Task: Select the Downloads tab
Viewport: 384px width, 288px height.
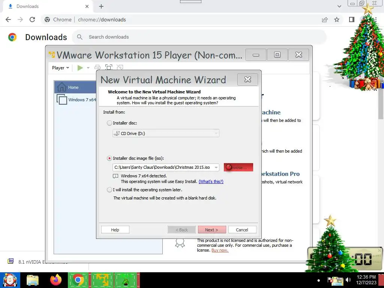Action: [48, 6]
